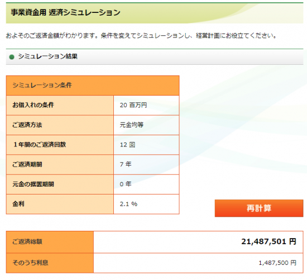Select the お借入れの条件 row label

pos(33,105)
